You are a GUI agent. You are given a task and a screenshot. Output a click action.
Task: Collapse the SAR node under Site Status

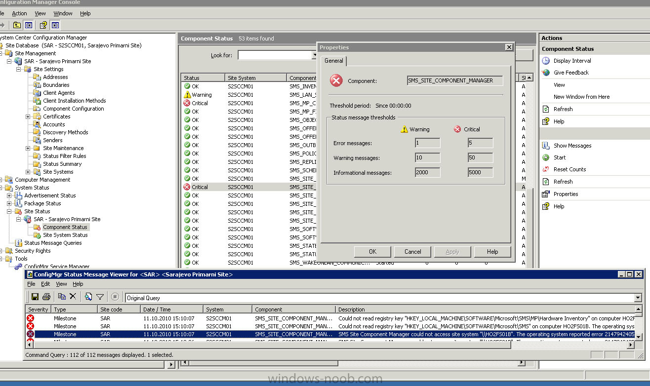pyautogui.click(x=19, y=219)
